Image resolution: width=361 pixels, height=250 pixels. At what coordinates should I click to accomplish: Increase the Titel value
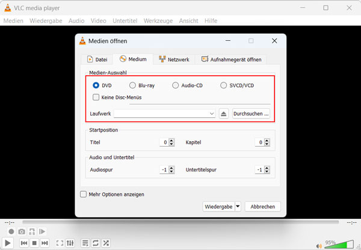click(171, 140)
